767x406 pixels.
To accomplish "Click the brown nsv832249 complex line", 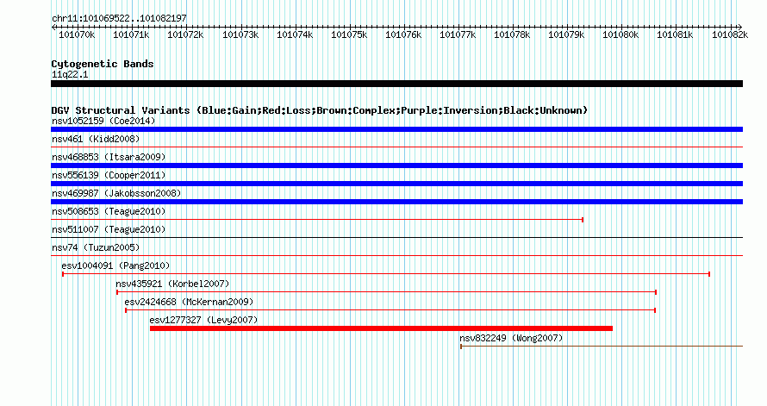I will (x=602, y=347).
